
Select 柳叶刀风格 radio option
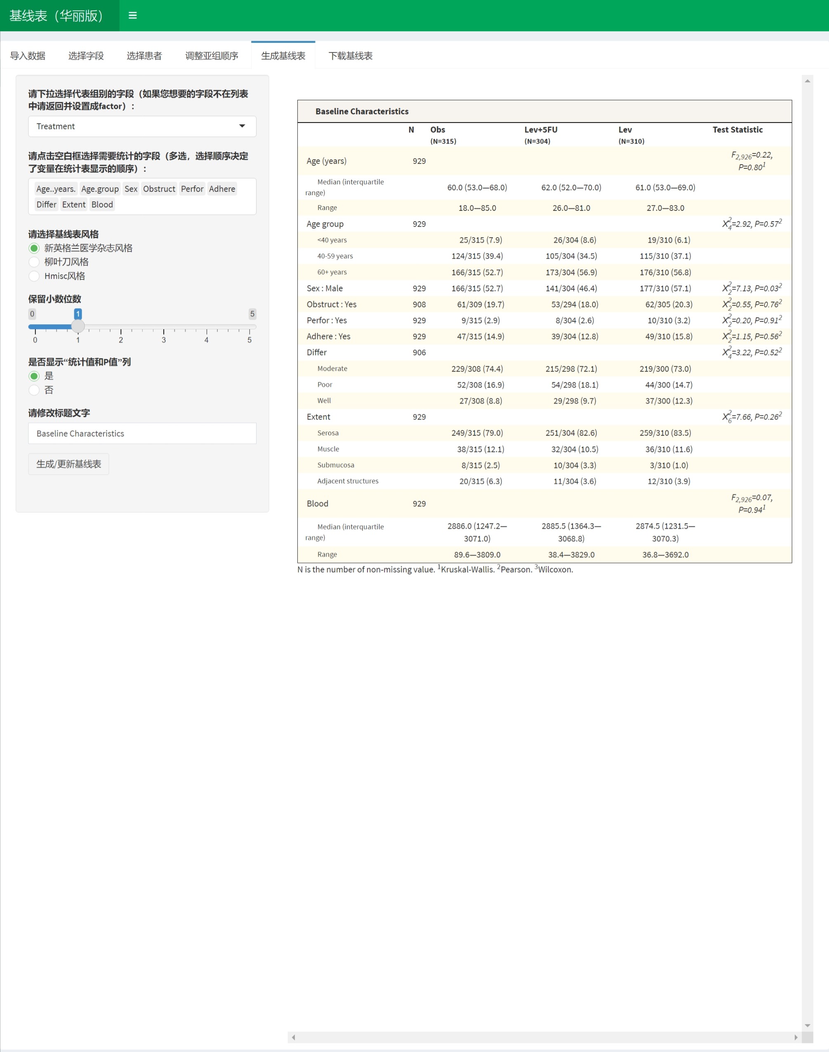(34, 262)
